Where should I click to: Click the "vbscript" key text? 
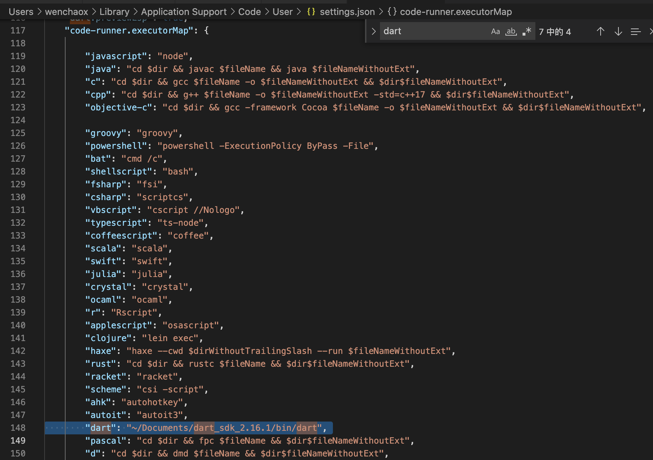[x=111, y=210]
